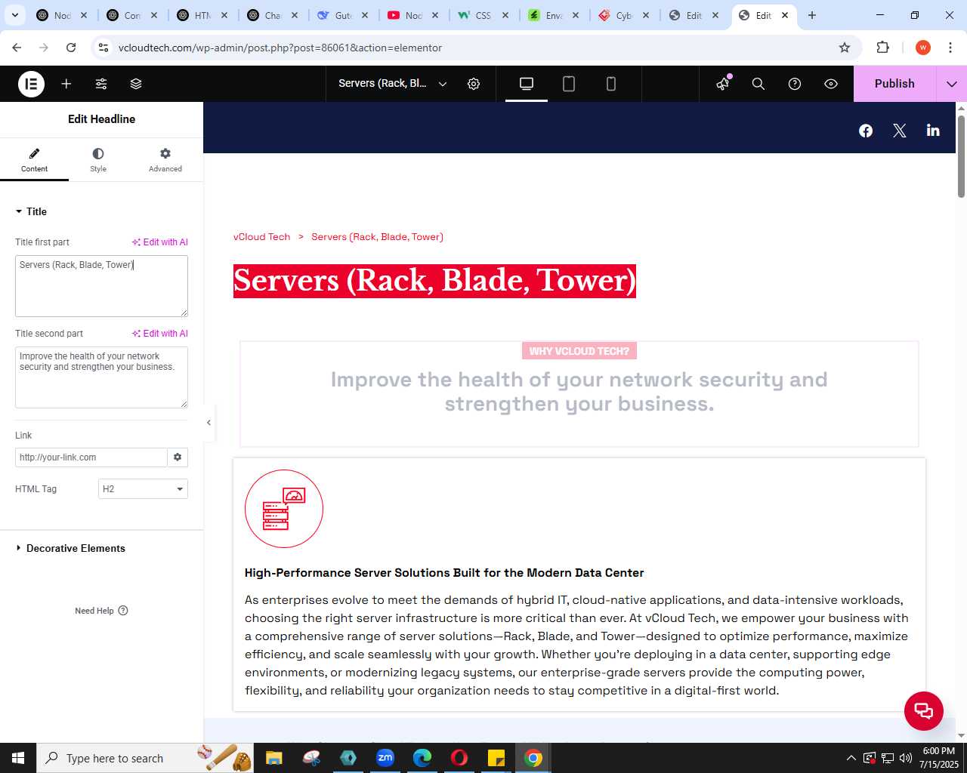Open File Explorer from taskbar
The height and width of the screenshot is (773, 967).
pos(273,758)
